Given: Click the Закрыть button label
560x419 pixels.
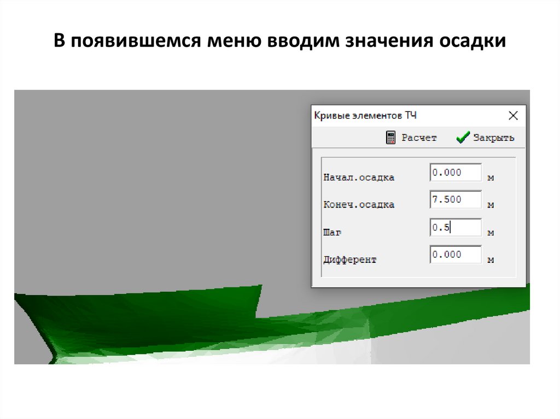Looking at the screenshot, I should [494, 138].
